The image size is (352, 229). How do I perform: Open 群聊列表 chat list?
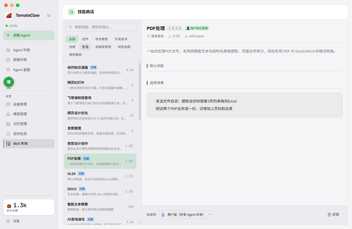click(20, 60)
